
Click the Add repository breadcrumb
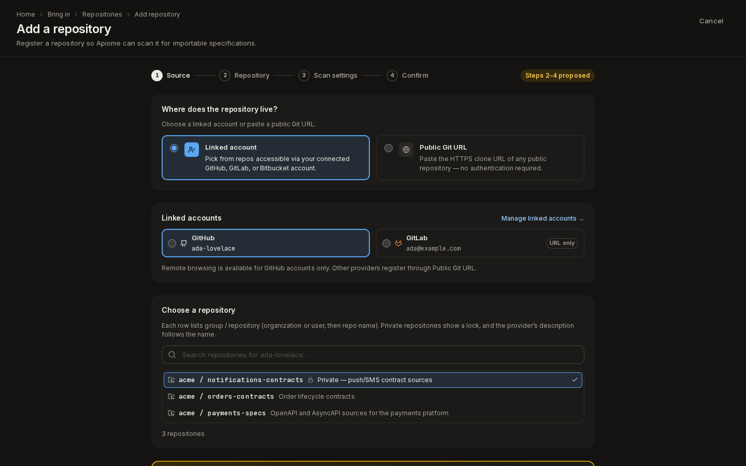click(x=157, y=14)
